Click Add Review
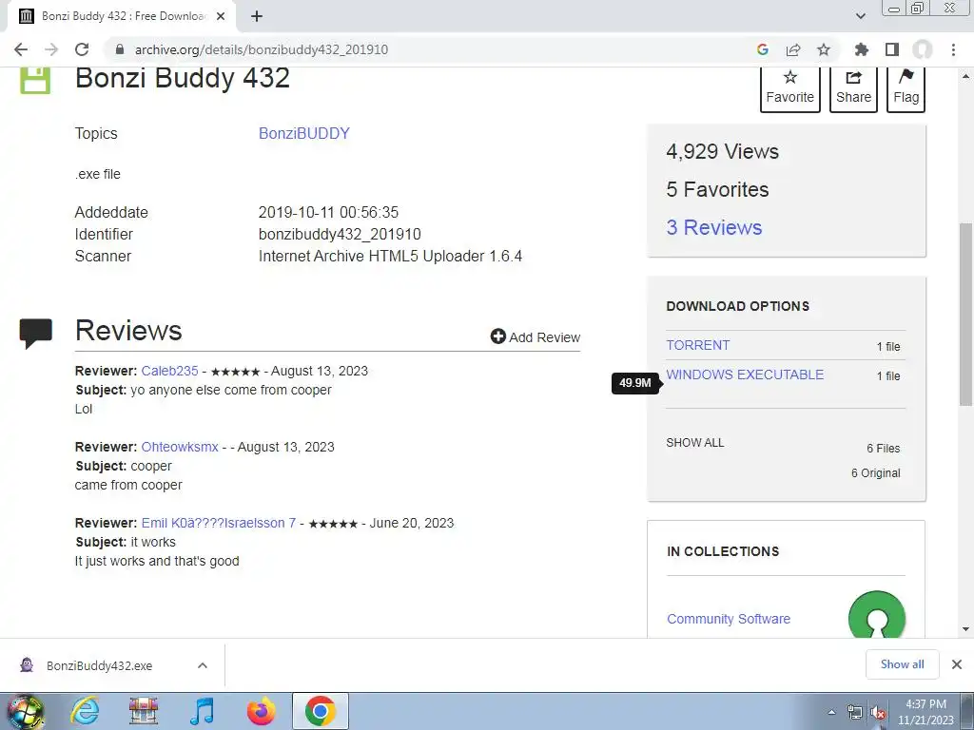The width and height of the screenshot is (974, 730). pos(535,337)
